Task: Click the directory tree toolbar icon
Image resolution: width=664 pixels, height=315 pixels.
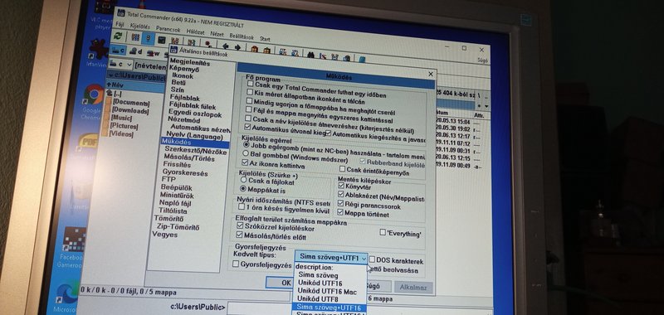Action: tap(174, 41)
